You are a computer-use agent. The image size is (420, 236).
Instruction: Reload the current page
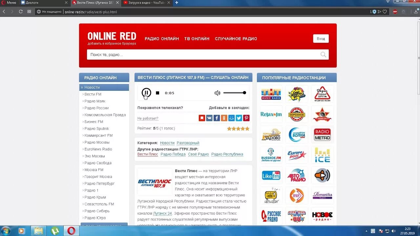[x=21, y=11]
